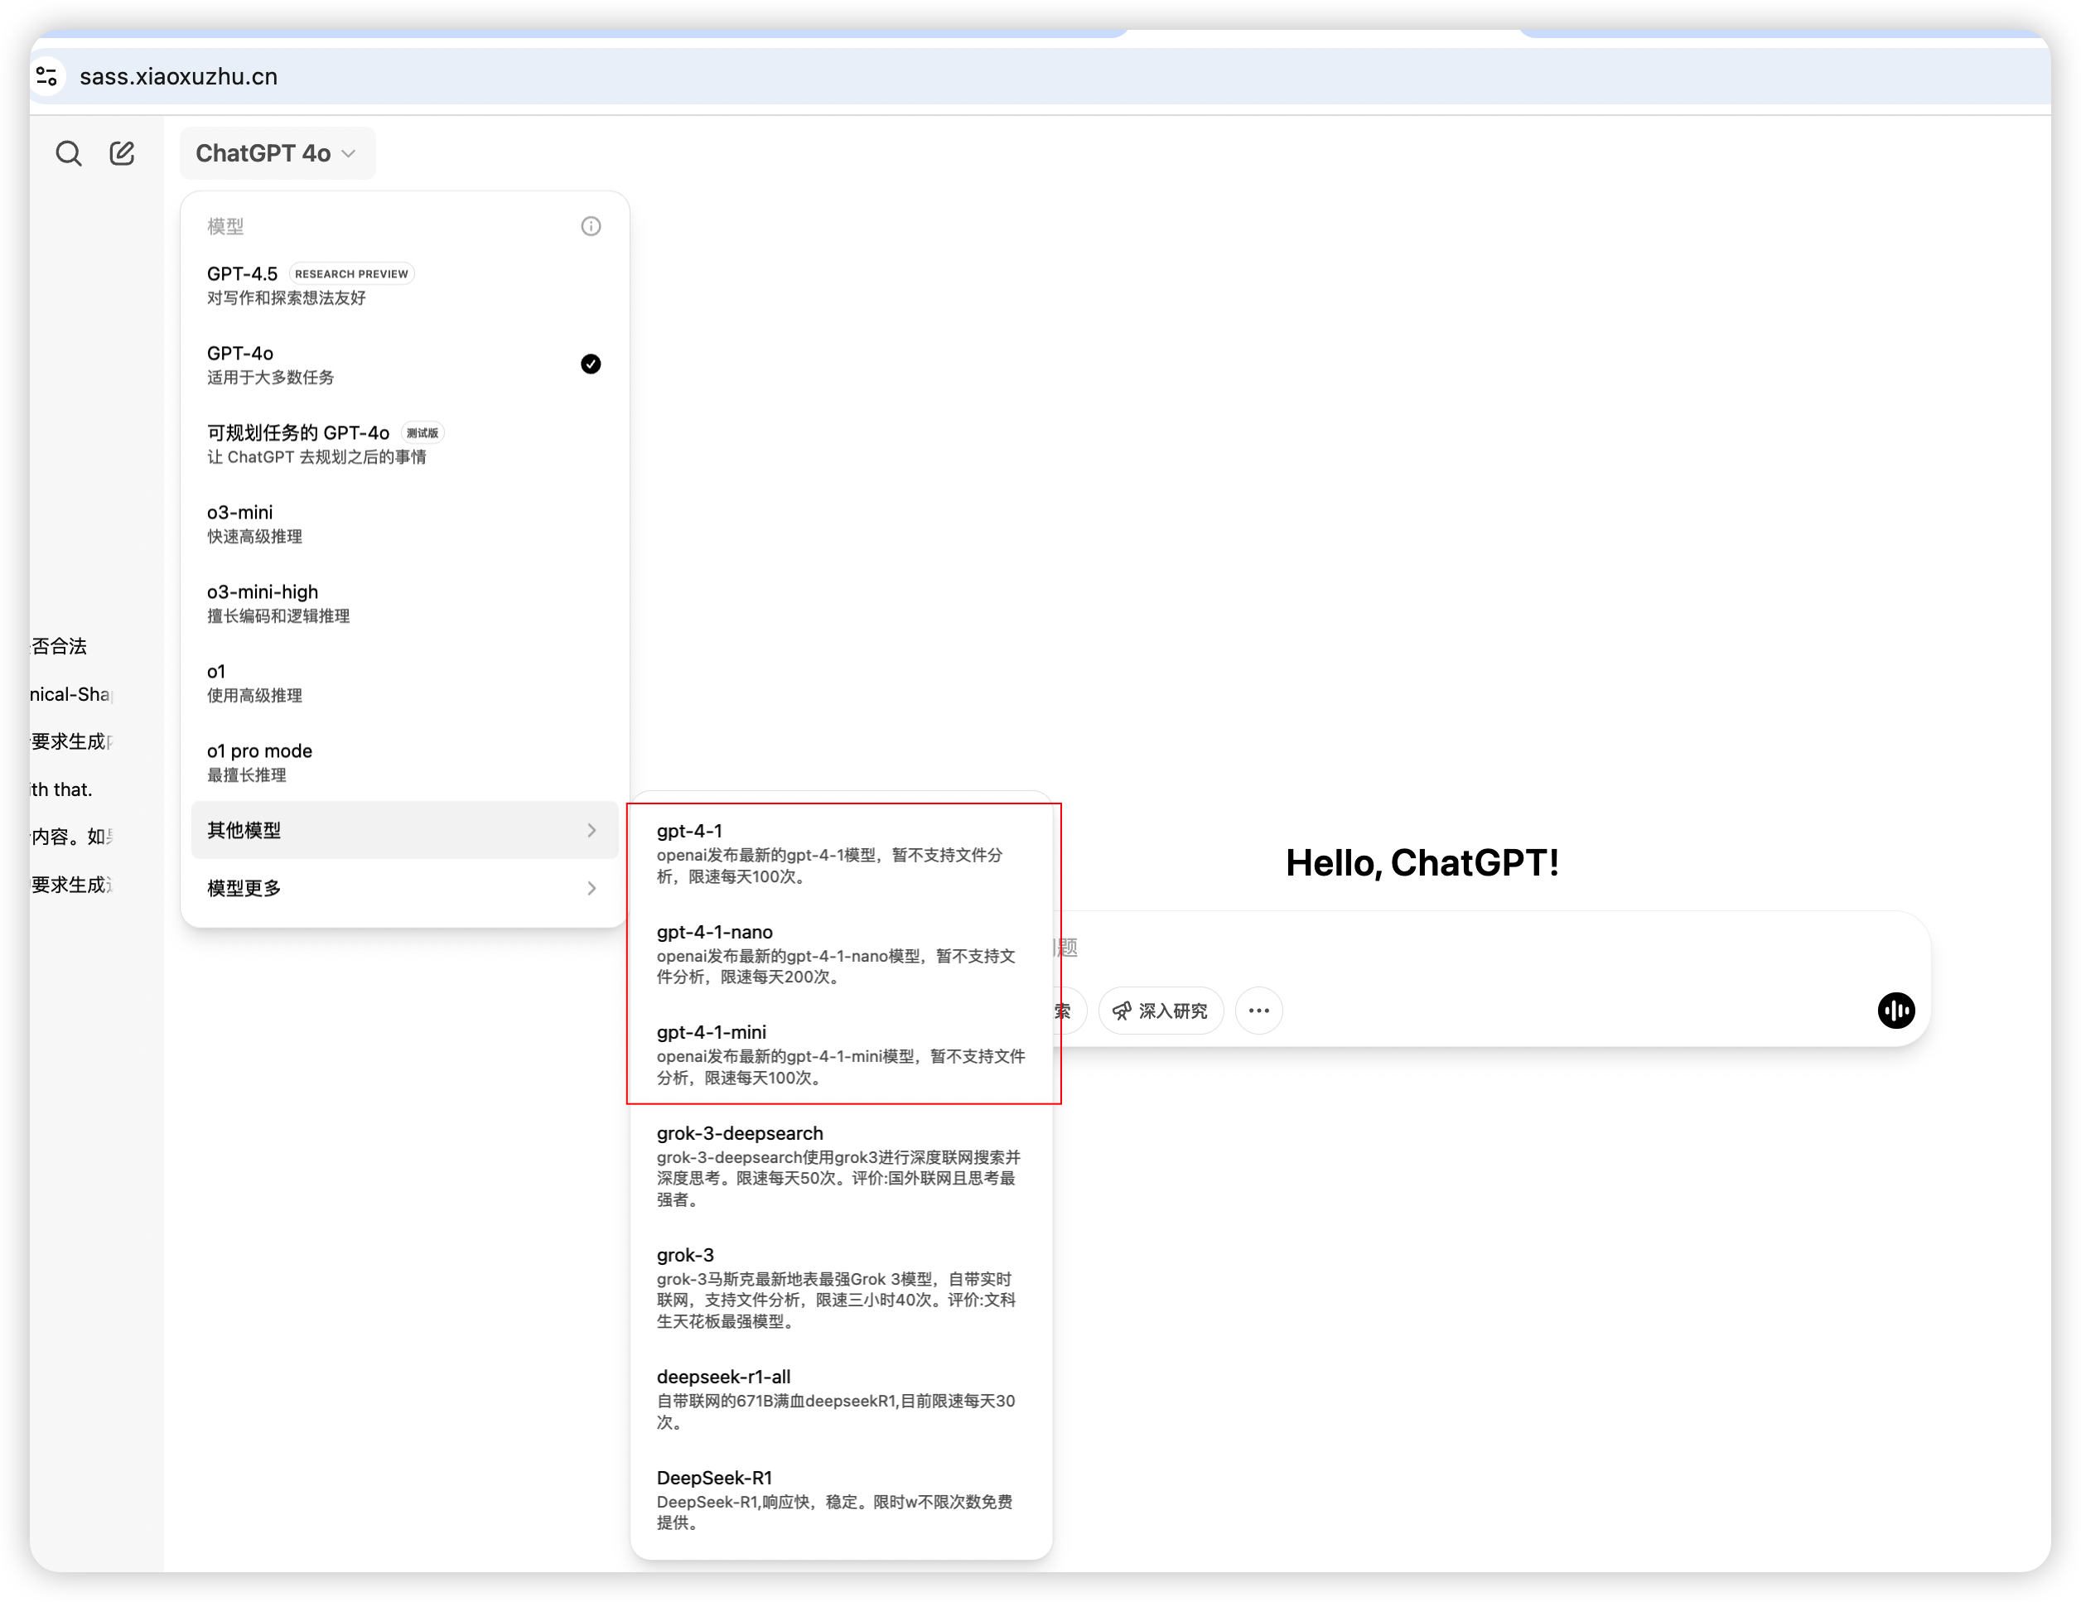Click the model info circle icon
The height and width of the screenshot is (1602, 2081).
point(591,226)
